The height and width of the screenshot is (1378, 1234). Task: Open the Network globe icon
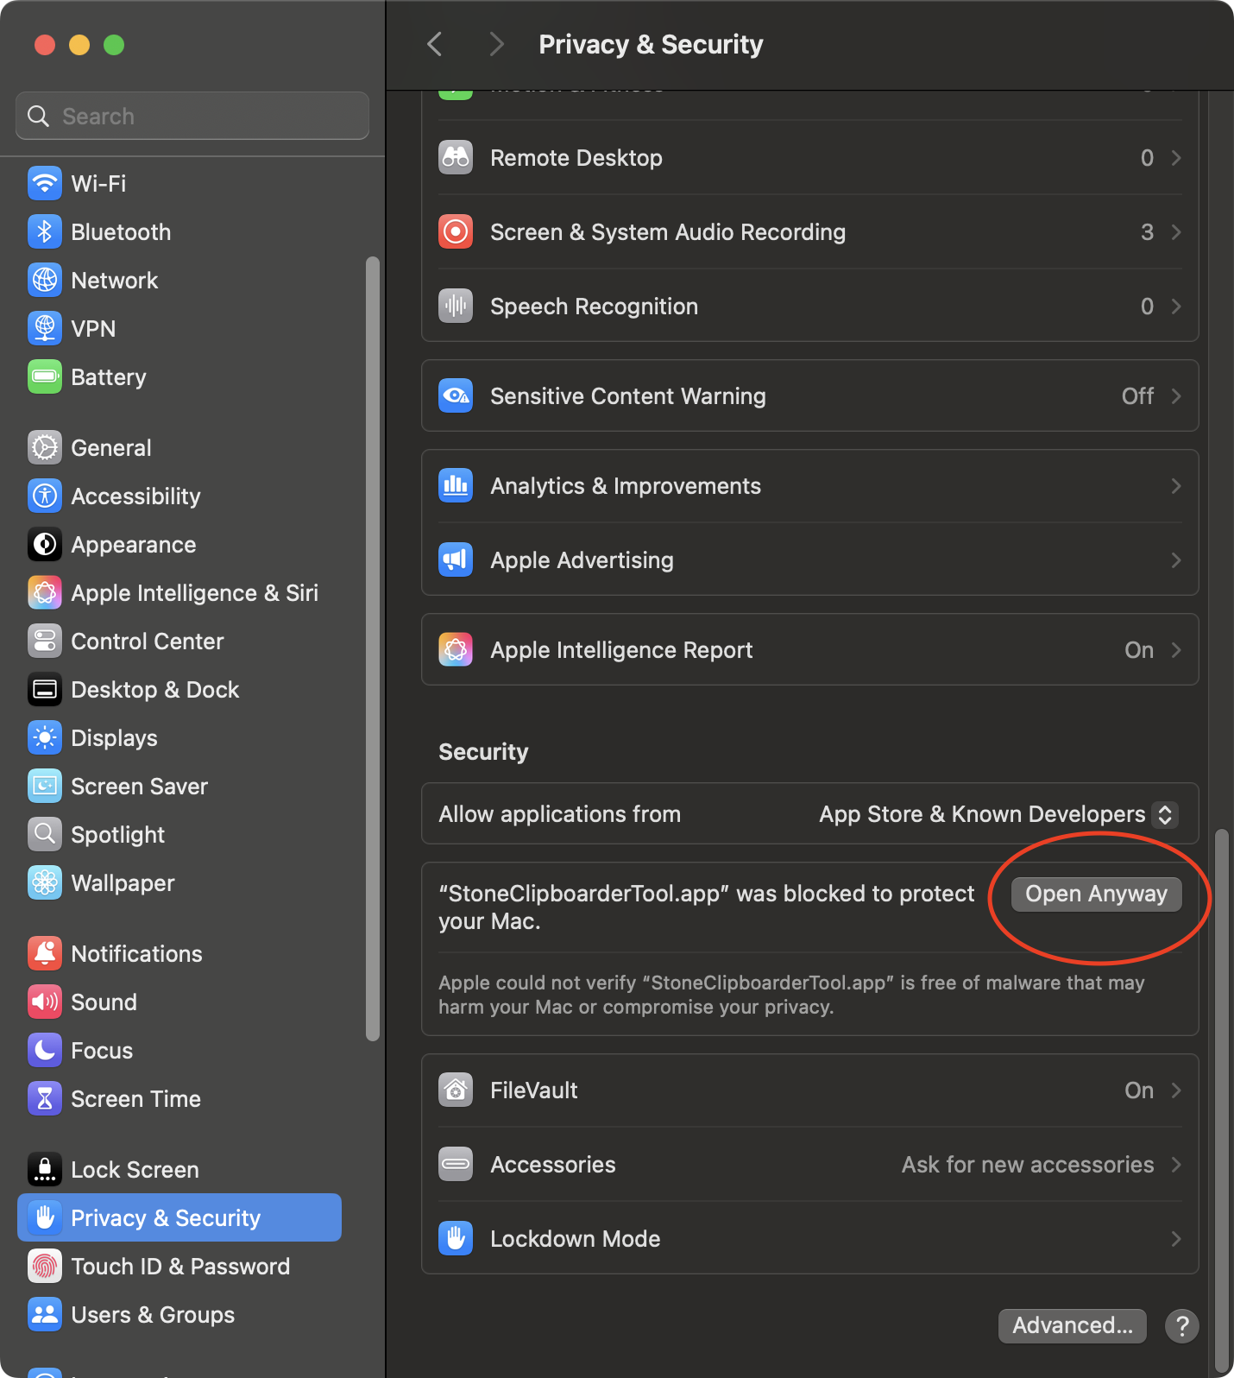(45, 280)
